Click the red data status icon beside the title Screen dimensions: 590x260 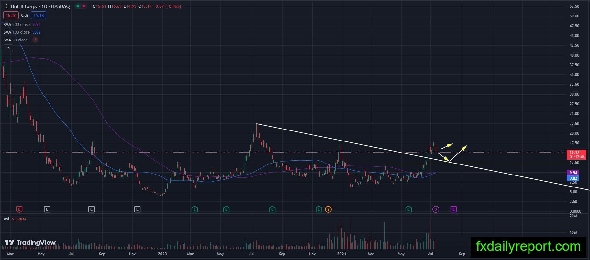pyautogui.click(x=83, y=6)
